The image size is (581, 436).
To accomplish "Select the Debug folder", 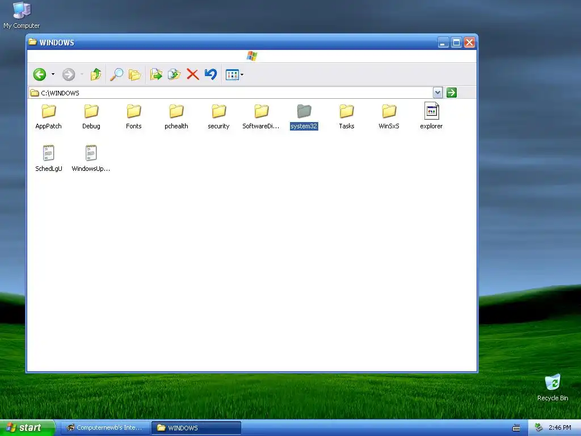I will [x=91, y=116].
